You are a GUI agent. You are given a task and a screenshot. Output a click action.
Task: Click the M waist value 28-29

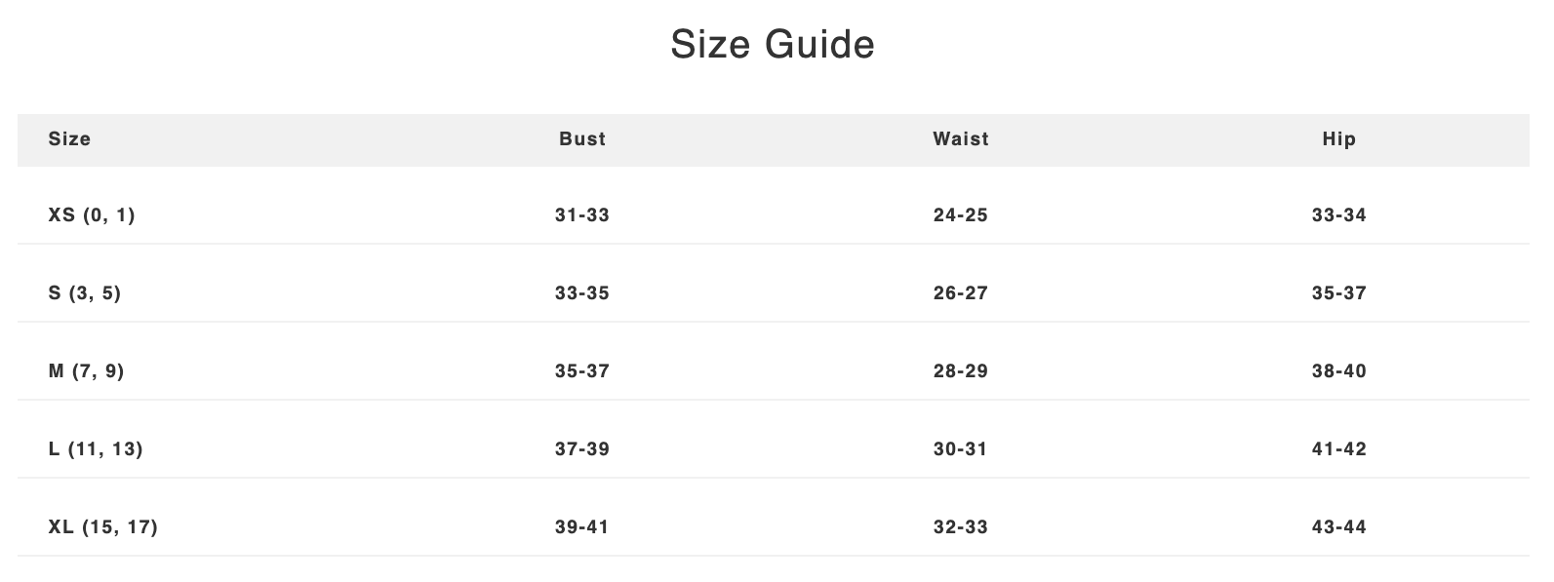click(x=961, y=371)
